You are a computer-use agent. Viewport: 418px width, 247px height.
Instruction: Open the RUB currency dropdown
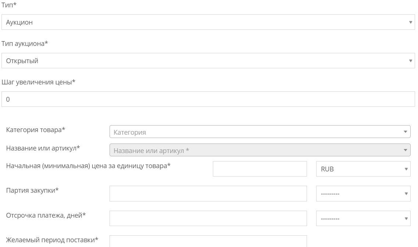tap(363, 169)
